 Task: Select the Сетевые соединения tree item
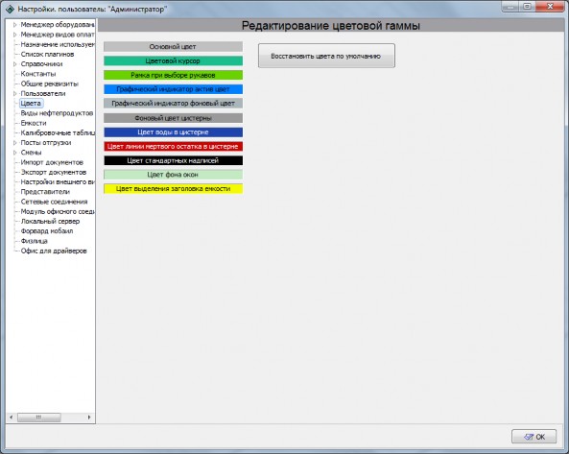click(54, 202)
